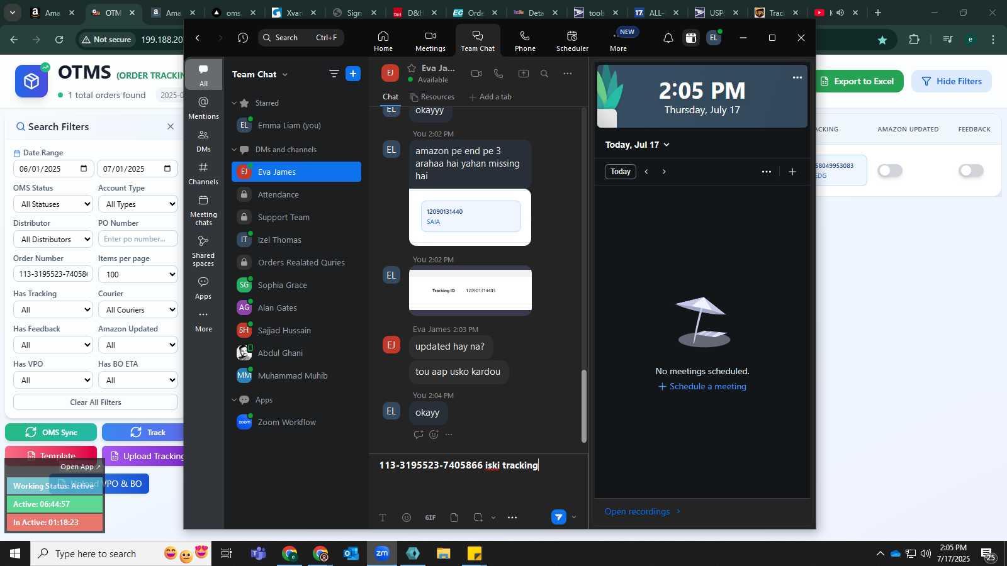Open the Scheduler tab in Zoom

(x=572, y=41)
